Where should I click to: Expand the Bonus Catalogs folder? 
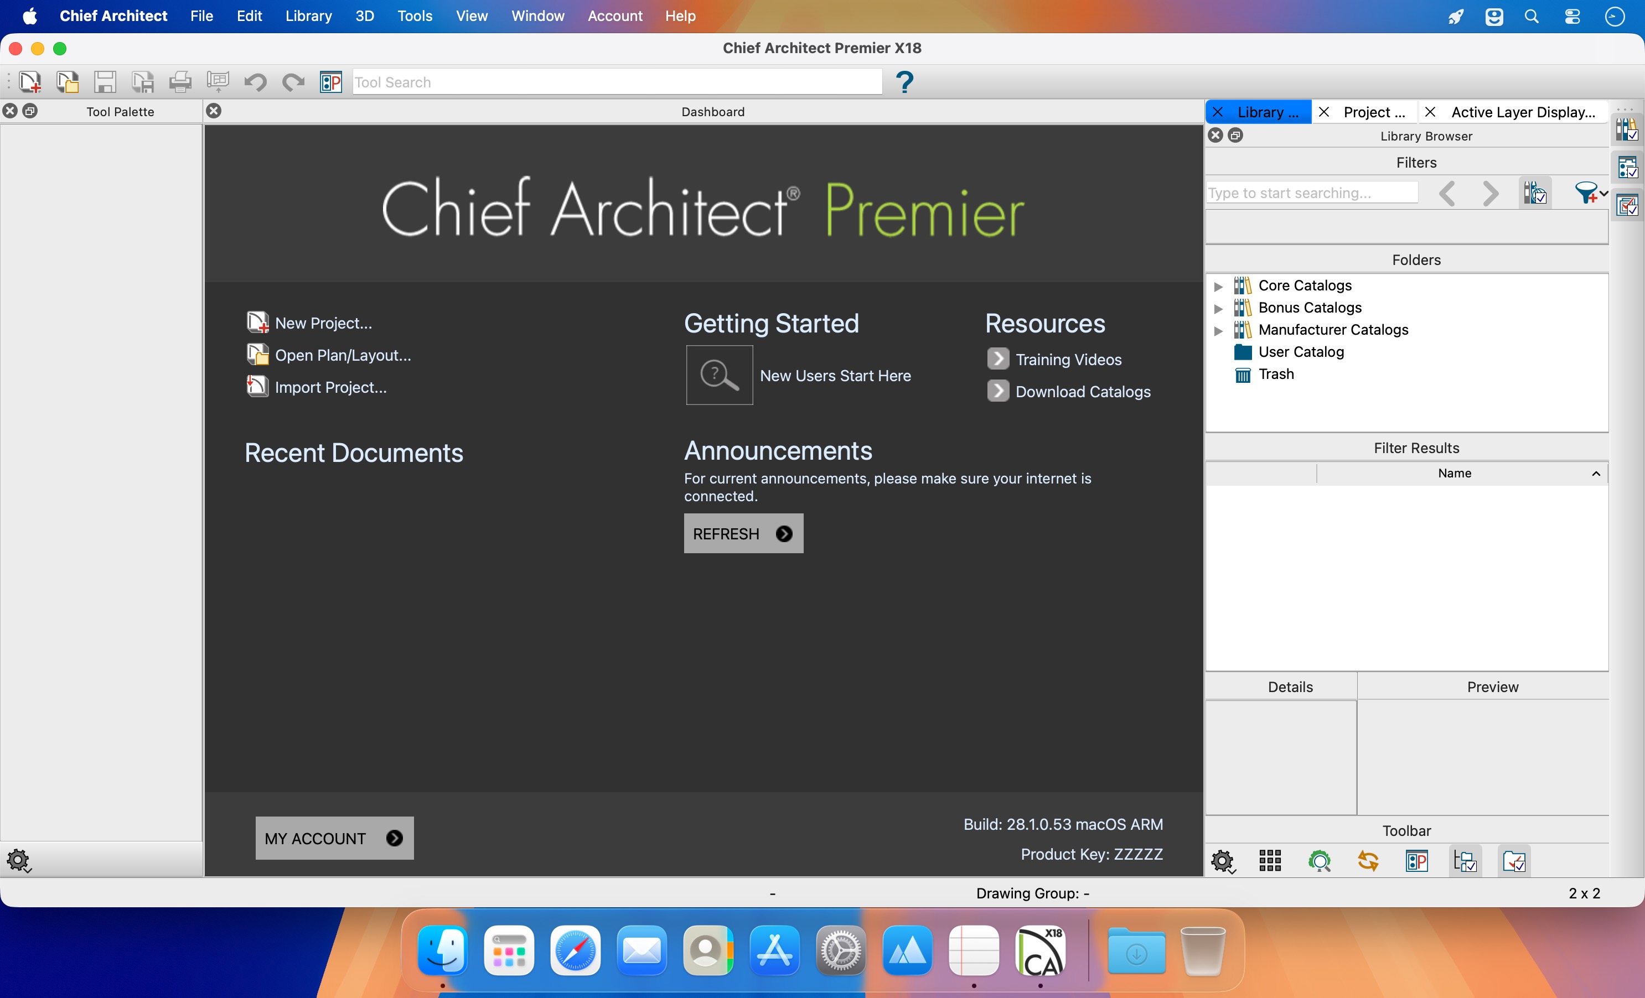point(1218,308)
